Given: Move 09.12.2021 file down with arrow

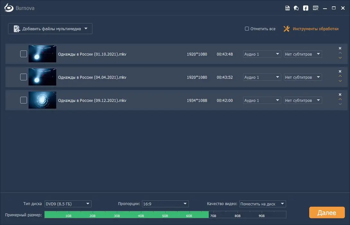Looking at the screenshot, I should pyautogui.click(x=340, y=104).
